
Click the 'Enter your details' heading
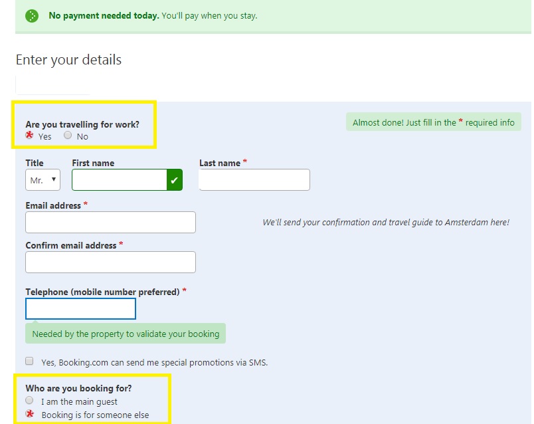(x=68, y=60)
